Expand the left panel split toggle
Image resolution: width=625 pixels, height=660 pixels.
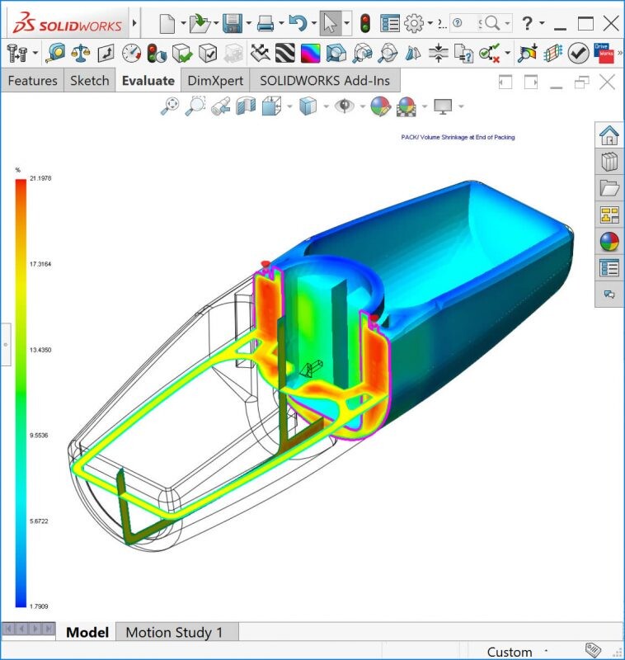[5, 346]
